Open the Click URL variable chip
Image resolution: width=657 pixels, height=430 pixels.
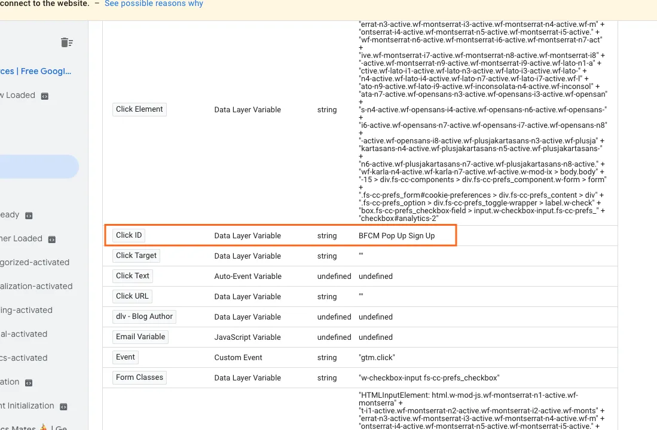coord(132,296)
